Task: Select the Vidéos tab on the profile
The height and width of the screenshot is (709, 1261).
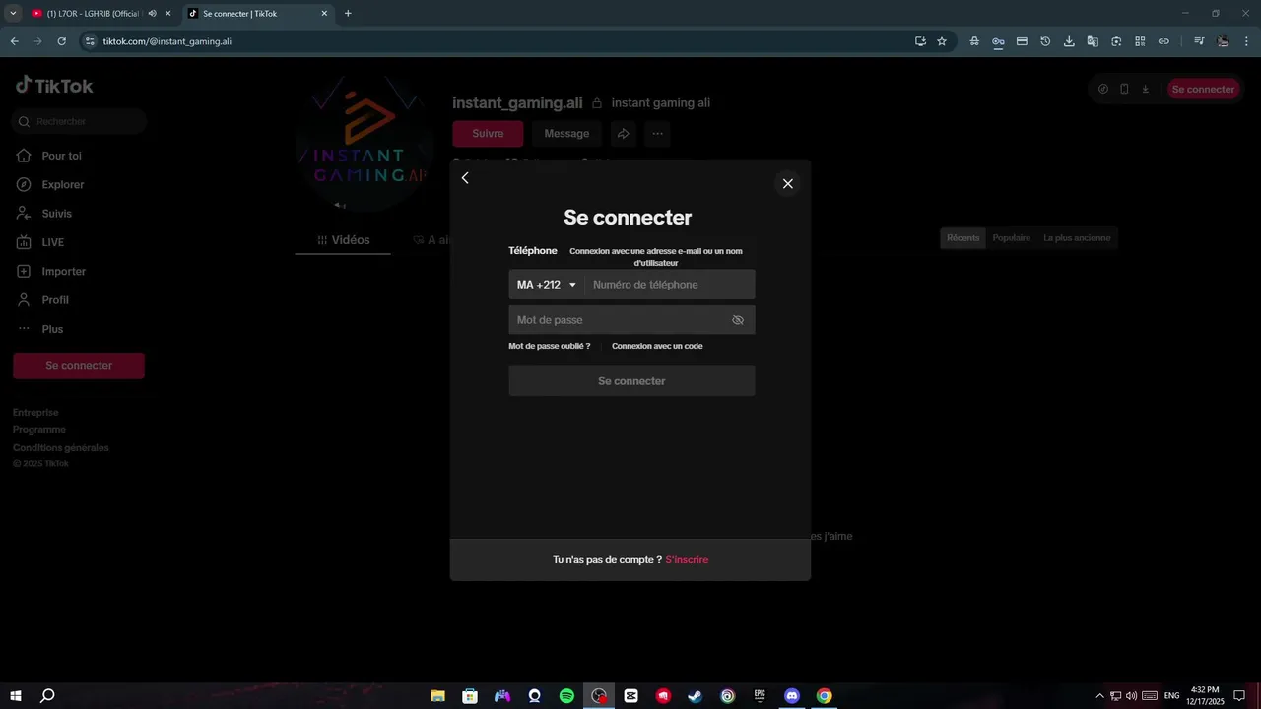Action: click(344, 240)
